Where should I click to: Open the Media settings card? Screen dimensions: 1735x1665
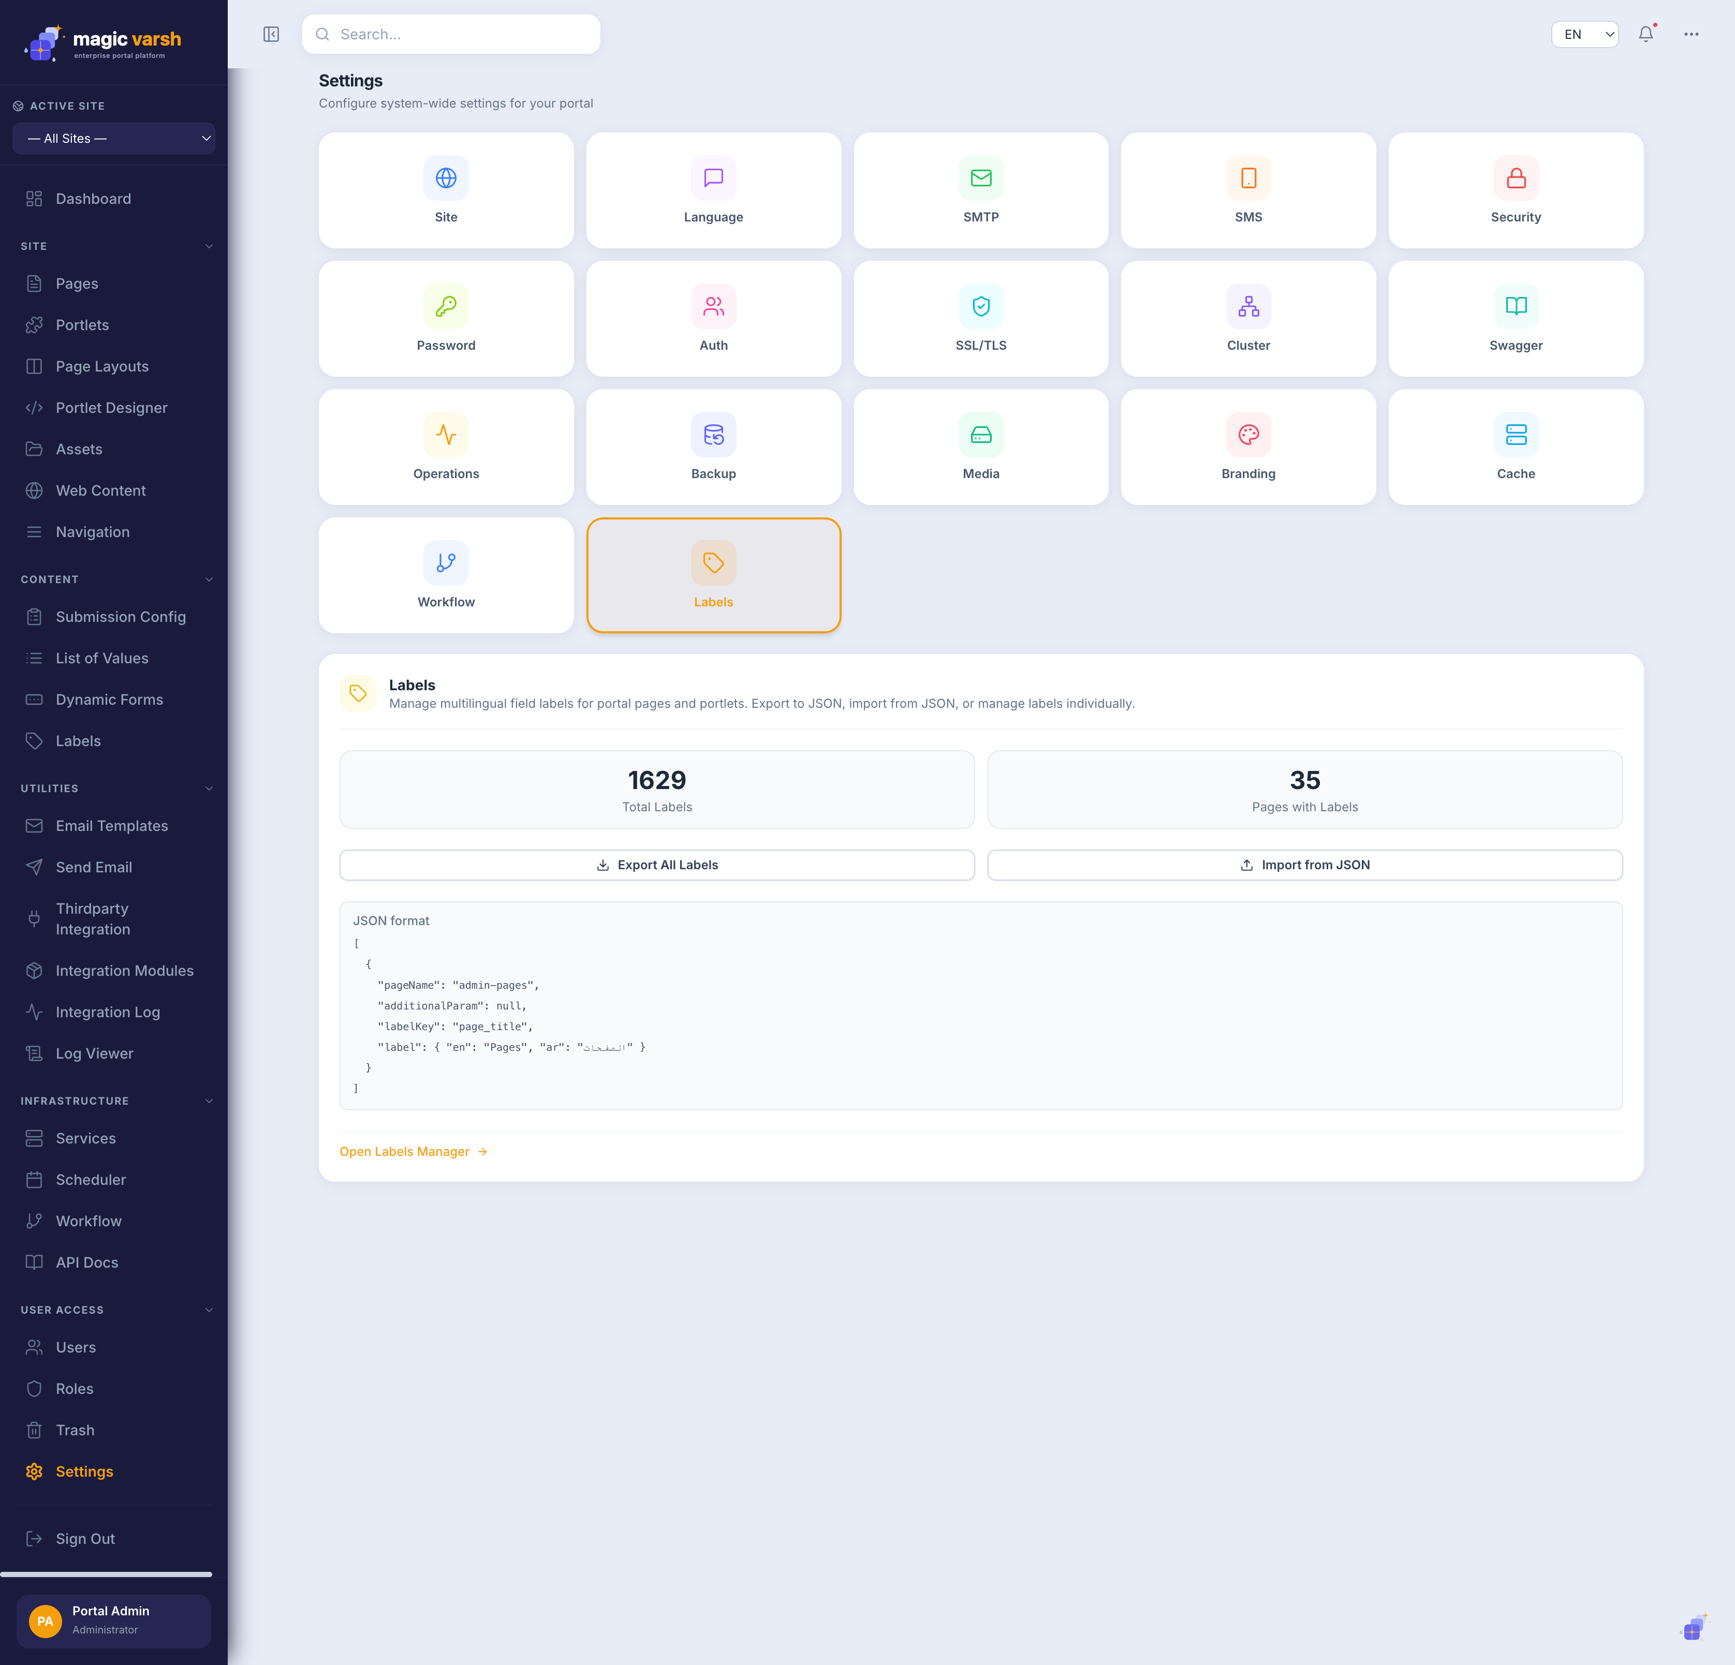pos(981,447)
